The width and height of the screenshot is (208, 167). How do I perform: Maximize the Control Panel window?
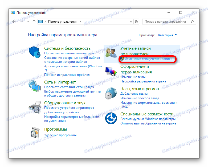181,12
